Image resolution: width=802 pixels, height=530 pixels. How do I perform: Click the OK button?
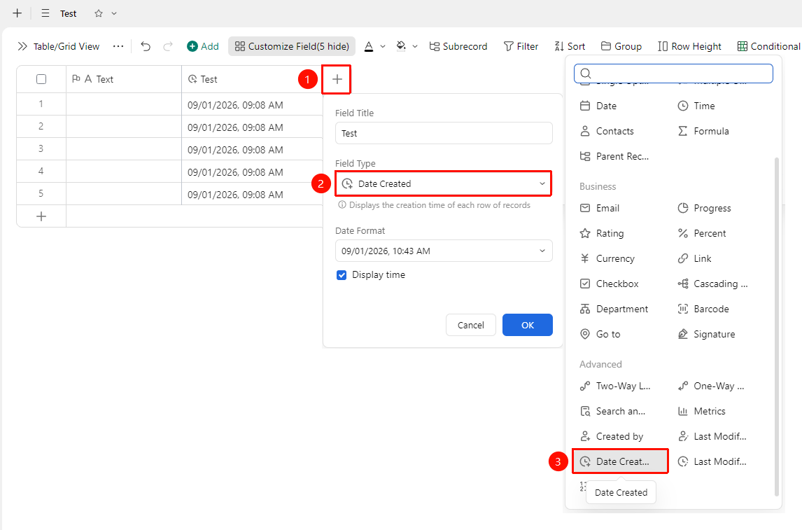click(x=528, y=325)
